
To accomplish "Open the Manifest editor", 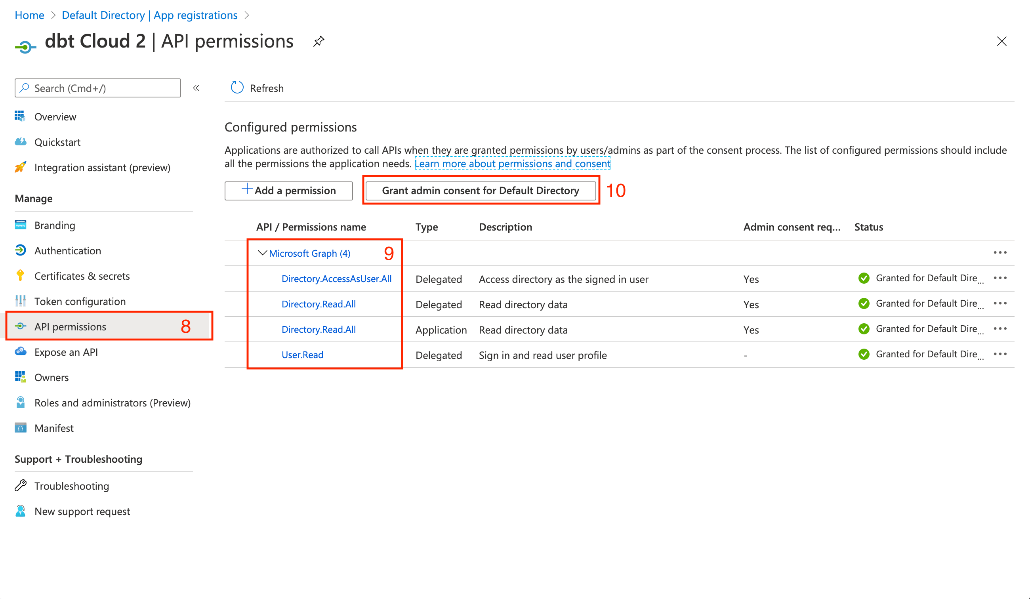I will point(54,428).
